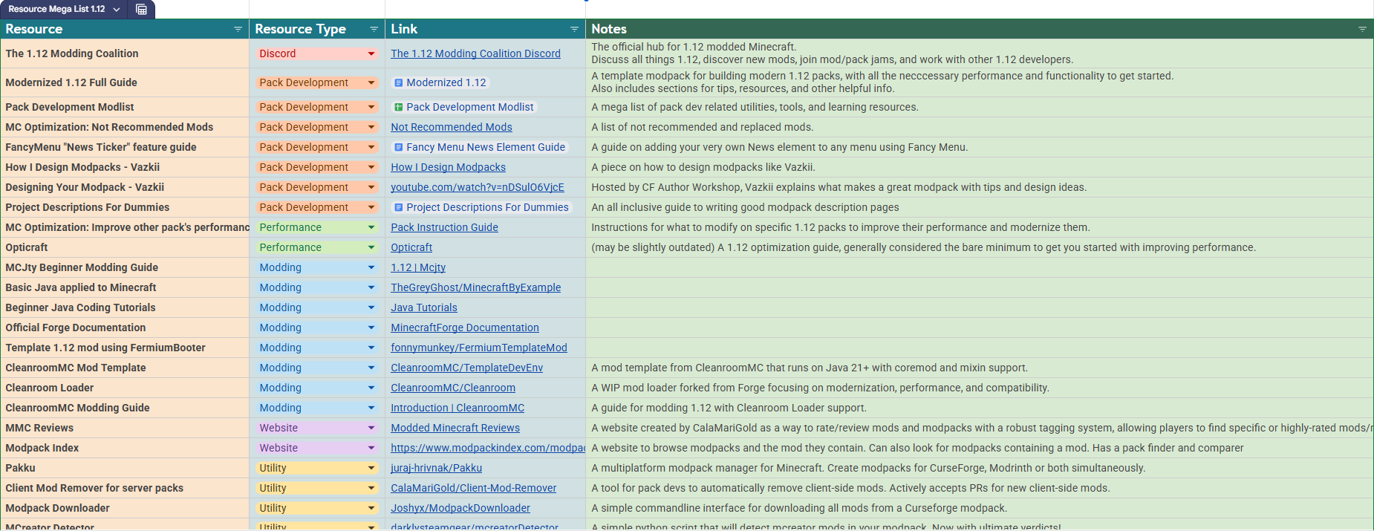Select the Link column header label
This screenshot has width=1374, height=531.
404,29
